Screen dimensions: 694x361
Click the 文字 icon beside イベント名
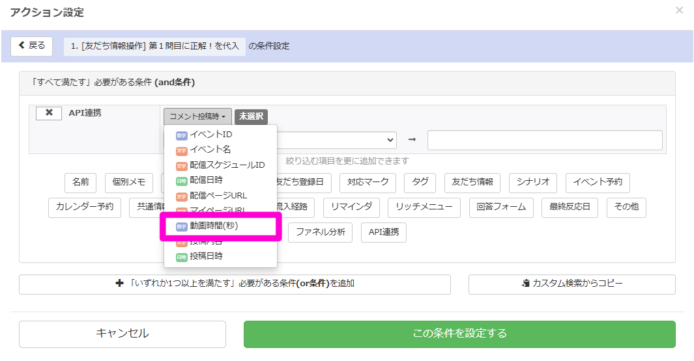click(181, 151)
